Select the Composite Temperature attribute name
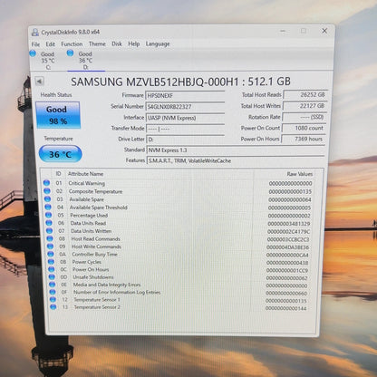This screenshot has height=377, width=377. [x=95, y=191]
